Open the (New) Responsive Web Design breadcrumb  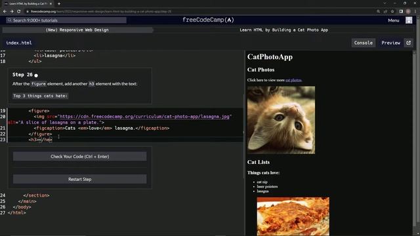point(77,30)
